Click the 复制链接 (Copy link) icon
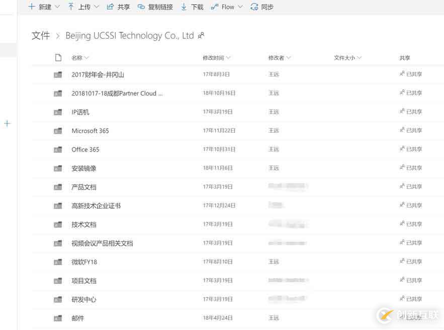The image size is (444, 330). click(141, 7)
